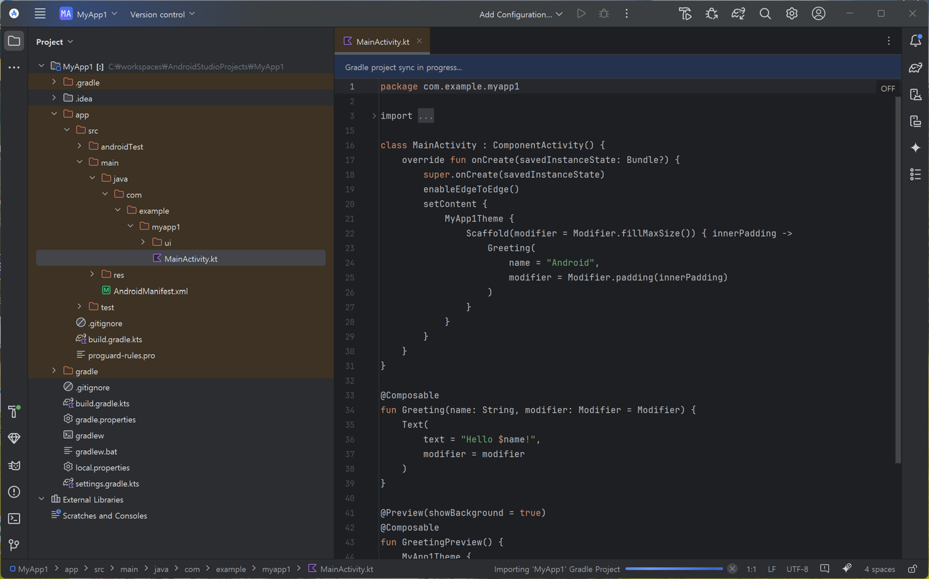The image size is (929, 579).
Task: Expand the .gradle folder
Action: tap(54, 82)
